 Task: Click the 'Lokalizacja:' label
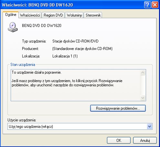[x=31, y=56]
